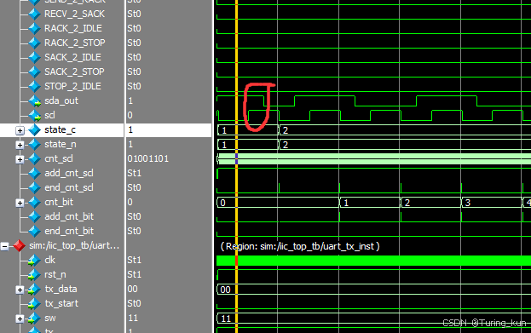Image resolution: width=531 pixels, height=333 pixels.
Task: Select the STOP_2_IDLE signal name
Action: [72, 86]
